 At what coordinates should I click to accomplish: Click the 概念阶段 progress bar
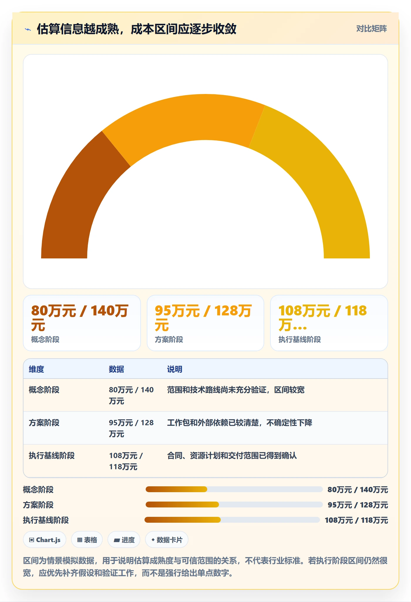[x=234, y=489]
